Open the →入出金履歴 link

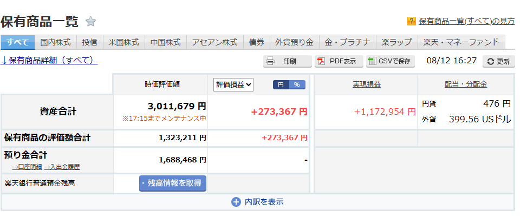62,167
